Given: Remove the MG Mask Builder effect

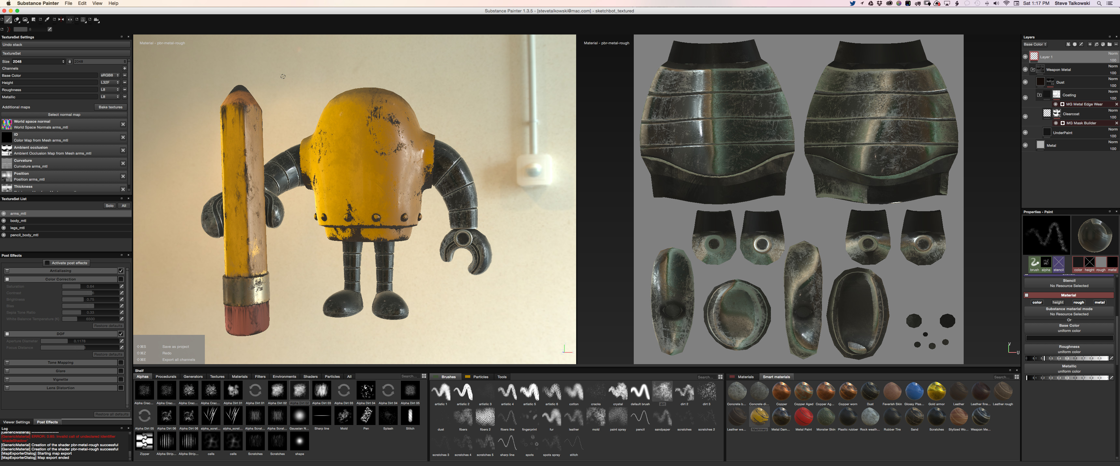Looking at the screenshot, I should (1116, 123).
